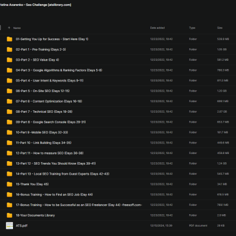Click the 1.24 GB size of SEO Trends folder

pyautogui.click(x=222, y=163)
